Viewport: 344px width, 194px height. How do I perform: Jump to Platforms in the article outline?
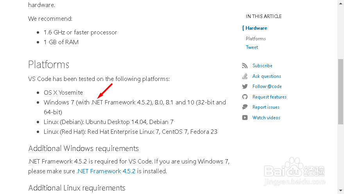[256, 39]
